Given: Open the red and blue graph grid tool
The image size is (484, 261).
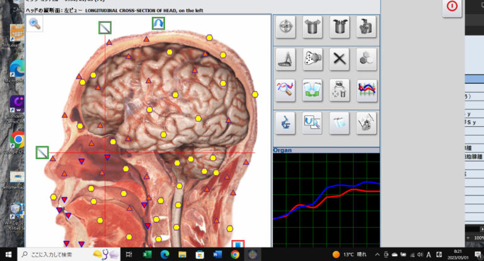Looking at the screenshot, I should pos(367,91).
